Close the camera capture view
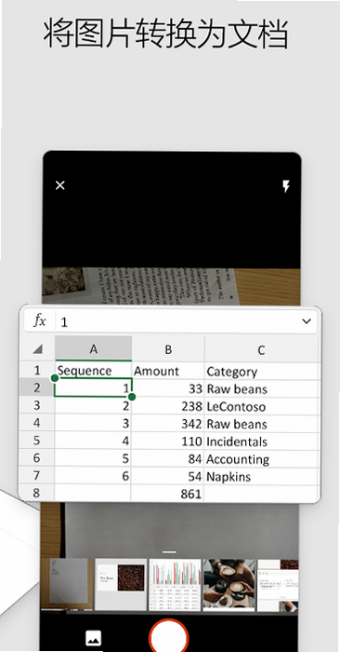This screenshot has width=340, height=652. pos(60,185)
